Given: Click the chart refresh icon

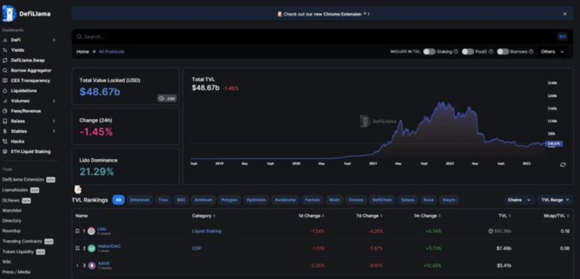Looking at the screenshot, I should click(x=563, y=164).
